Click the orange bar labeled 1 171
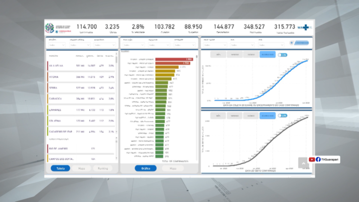Screen dimensions: 359x202 pos(167,67)
